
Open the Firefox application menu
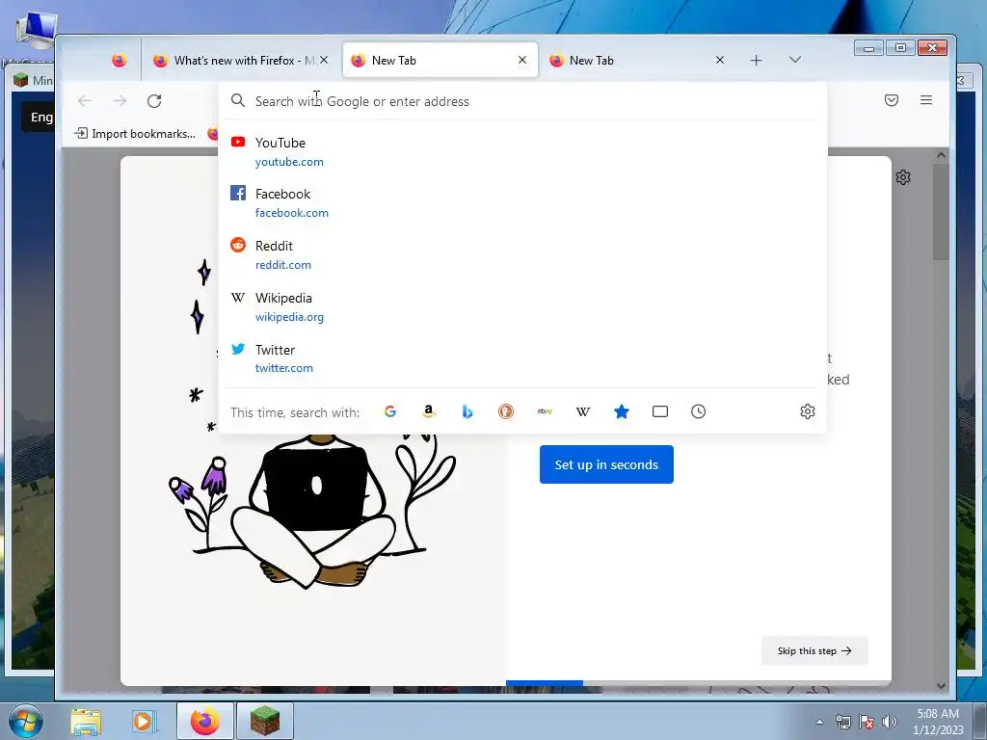click(x=926, y=100)
